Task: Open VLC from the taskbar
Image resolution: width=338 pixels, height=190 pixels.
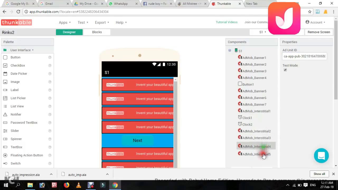Action: coord(78,185)
